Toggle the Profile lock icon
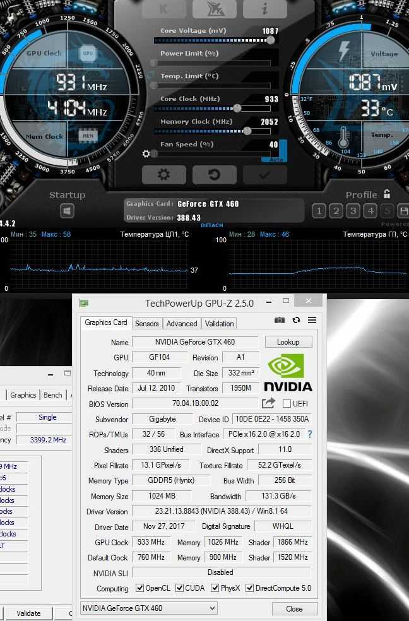Viewport: 409px width, 621px height. tap(387, 194)
